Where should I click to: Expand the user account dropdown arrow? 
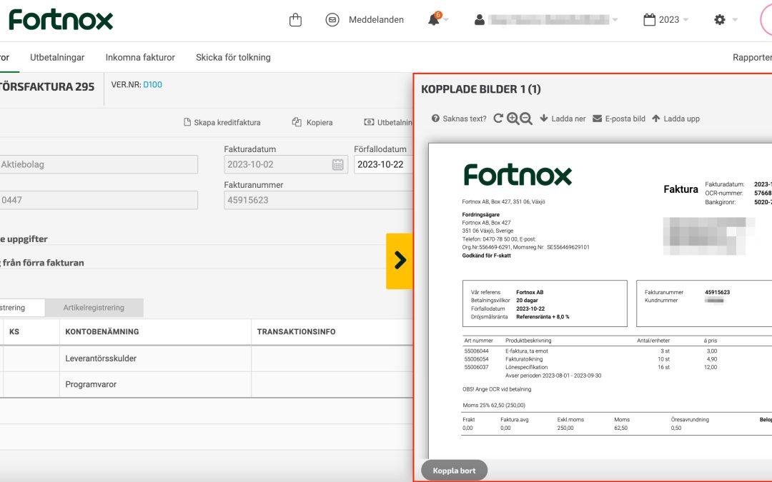(x=615, y=20)
